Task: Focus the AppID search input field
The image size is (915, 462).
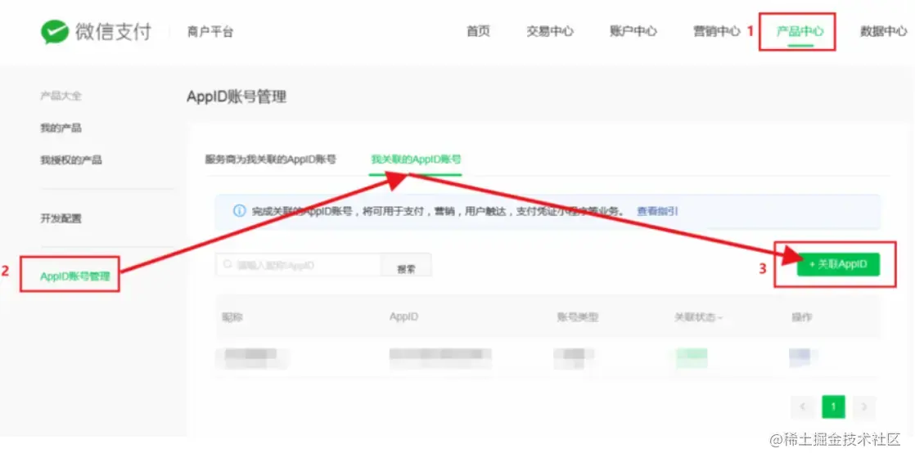Action: (x=298, y=265)
